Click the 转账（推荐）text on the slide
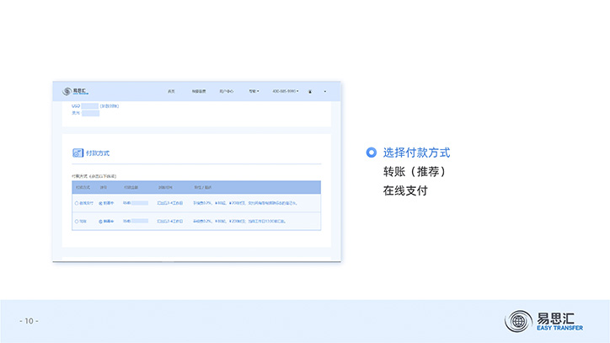 tap(415, 172)
